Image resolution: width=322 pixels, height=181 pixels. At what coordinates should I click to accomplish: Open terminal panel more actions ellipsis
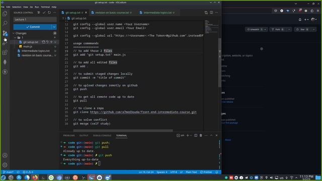[x=206, y=135]
